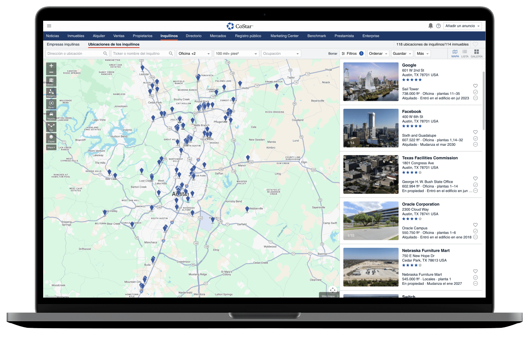Open the Filtros button
This screenshot has height=338, width=530.
[x=352, y=54]
